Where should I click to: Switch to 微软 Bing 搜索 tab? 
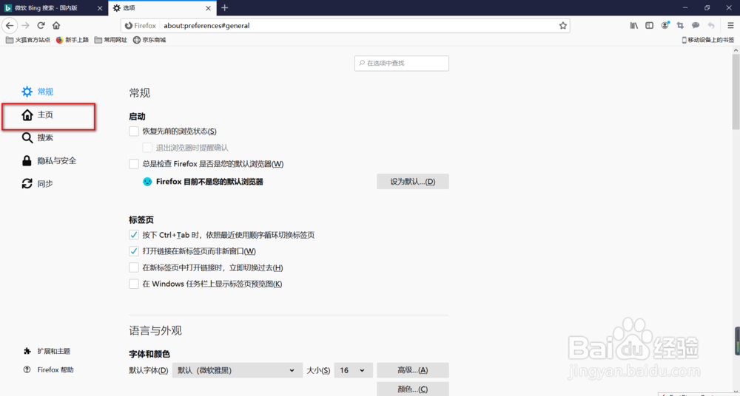[54, 8]
